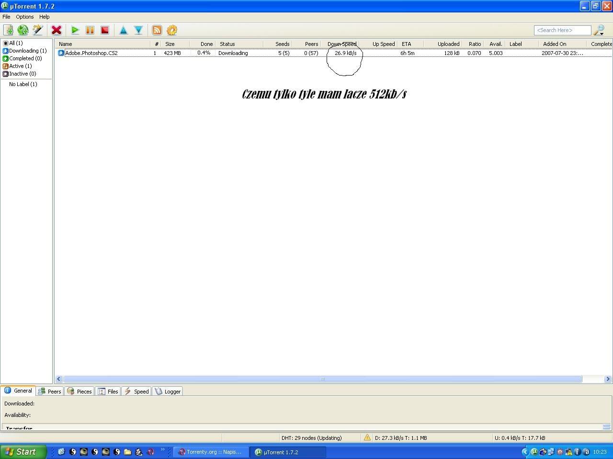Image resolution: width=613 pixels, height=459 pixels.
Task: Remove the torrent with red X icon
Action: (57, 30)
